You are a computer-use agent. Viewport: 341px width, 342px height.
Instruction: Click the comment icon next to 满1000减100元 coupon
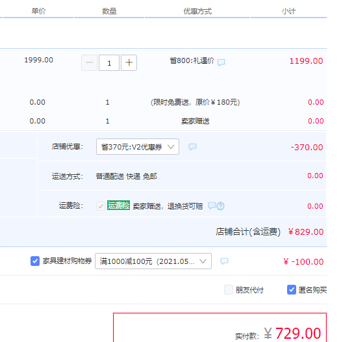coord(224,261)
